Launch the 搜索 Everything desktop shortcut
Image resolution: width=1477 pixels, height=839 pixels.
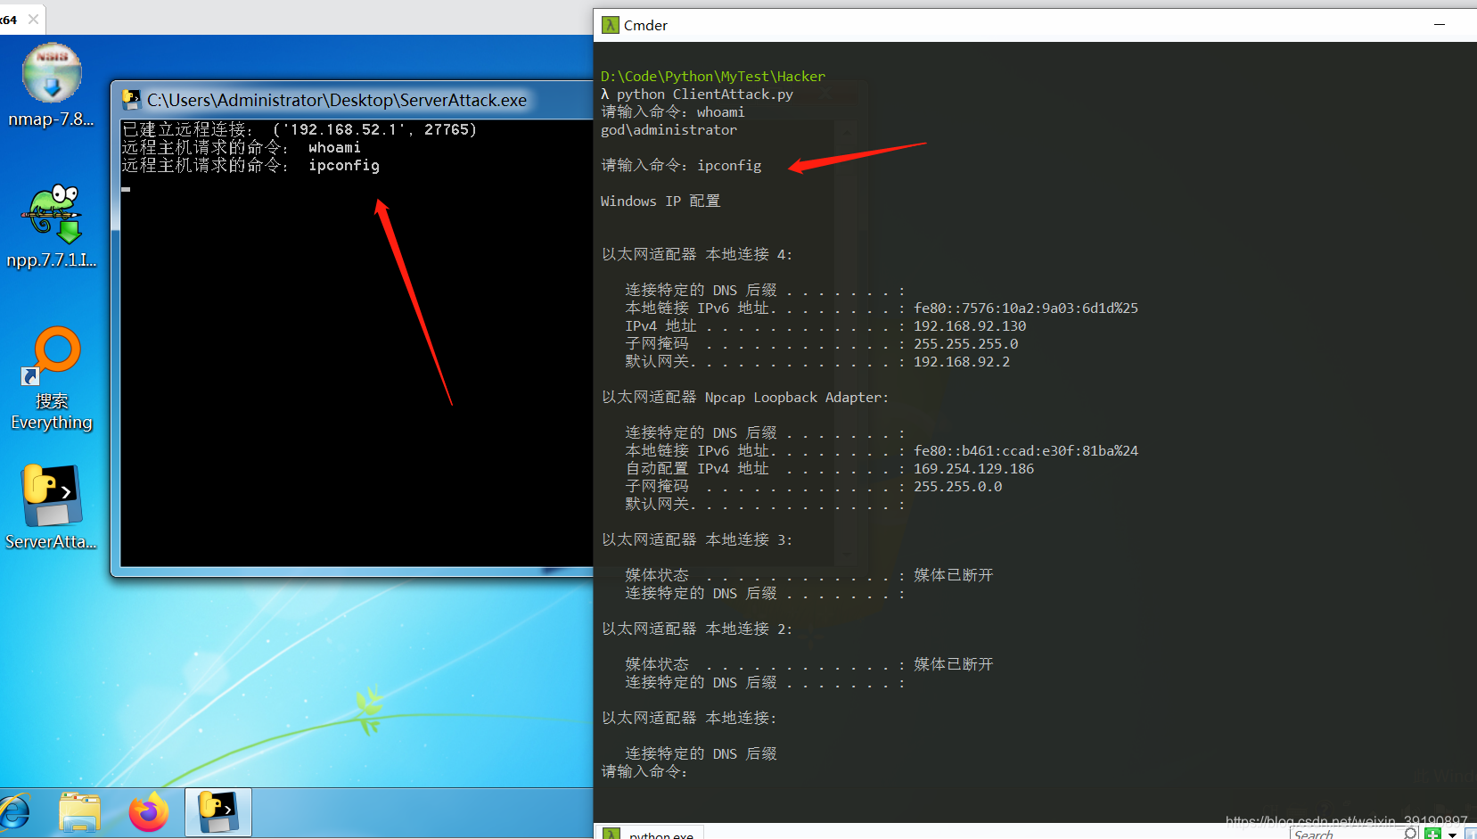pyautogui.click(x=52, y=379)
